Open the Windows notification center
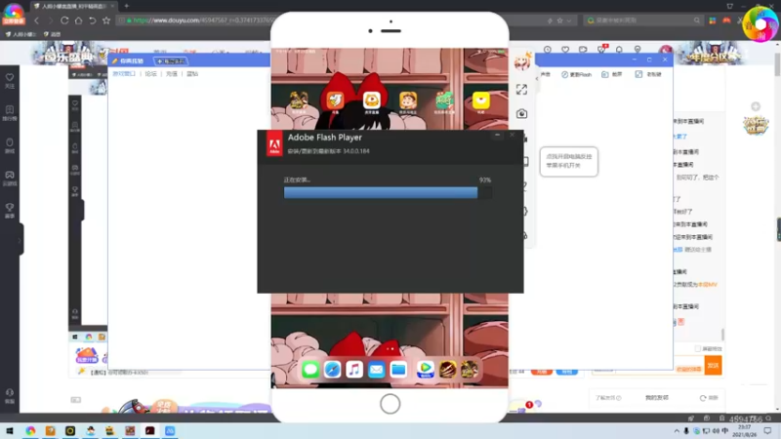Image resolution: width=781 pixels, height=439 pixels. pos(767,431)
